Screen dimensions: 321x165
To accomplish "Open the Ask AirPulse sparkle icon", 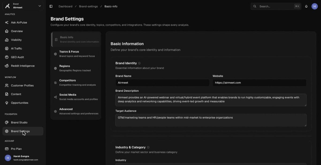I will click(x=7, y=23).
